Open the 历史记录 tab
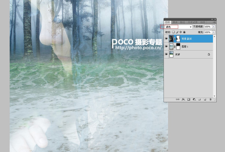225x152 pixels. pyautogui.click(x=192, y=22)
